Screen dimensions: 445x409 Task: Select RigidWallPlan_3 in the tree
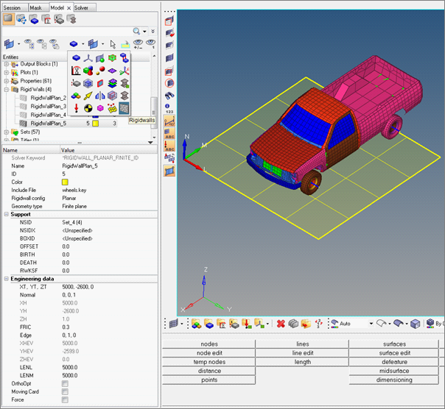point(48,106)
